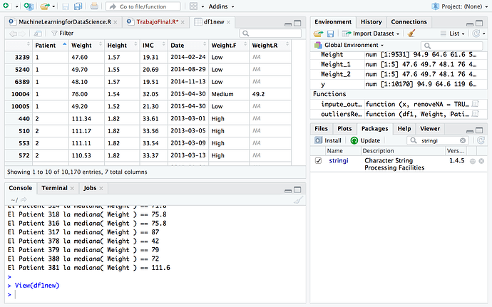This screenshot has width=492, height=307.
Task: Click the clear environment broom icon
Action: coord(411,33)
